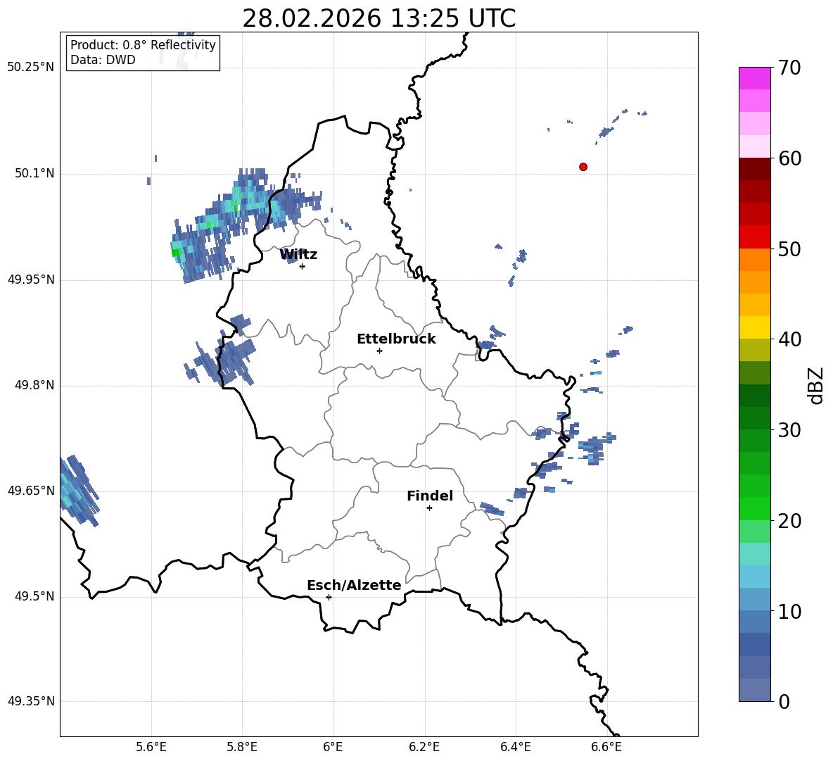Click the Wiltz city label
This screenshot has height=761, width=833.
click(298, 255)
